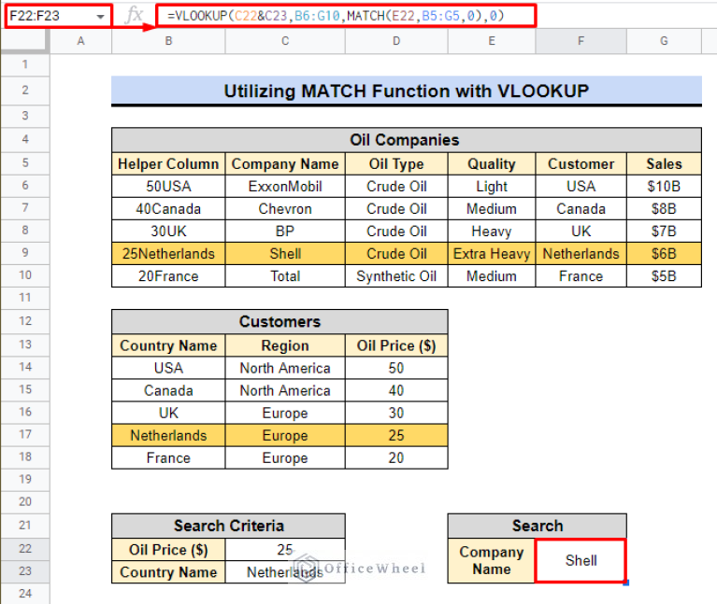Select column G header
This screenshot has width=717, height=604.
click(664, 41)
